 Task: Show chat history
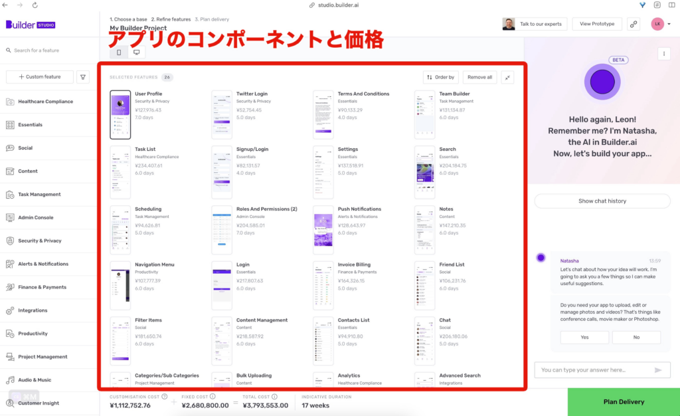(602, 201)
